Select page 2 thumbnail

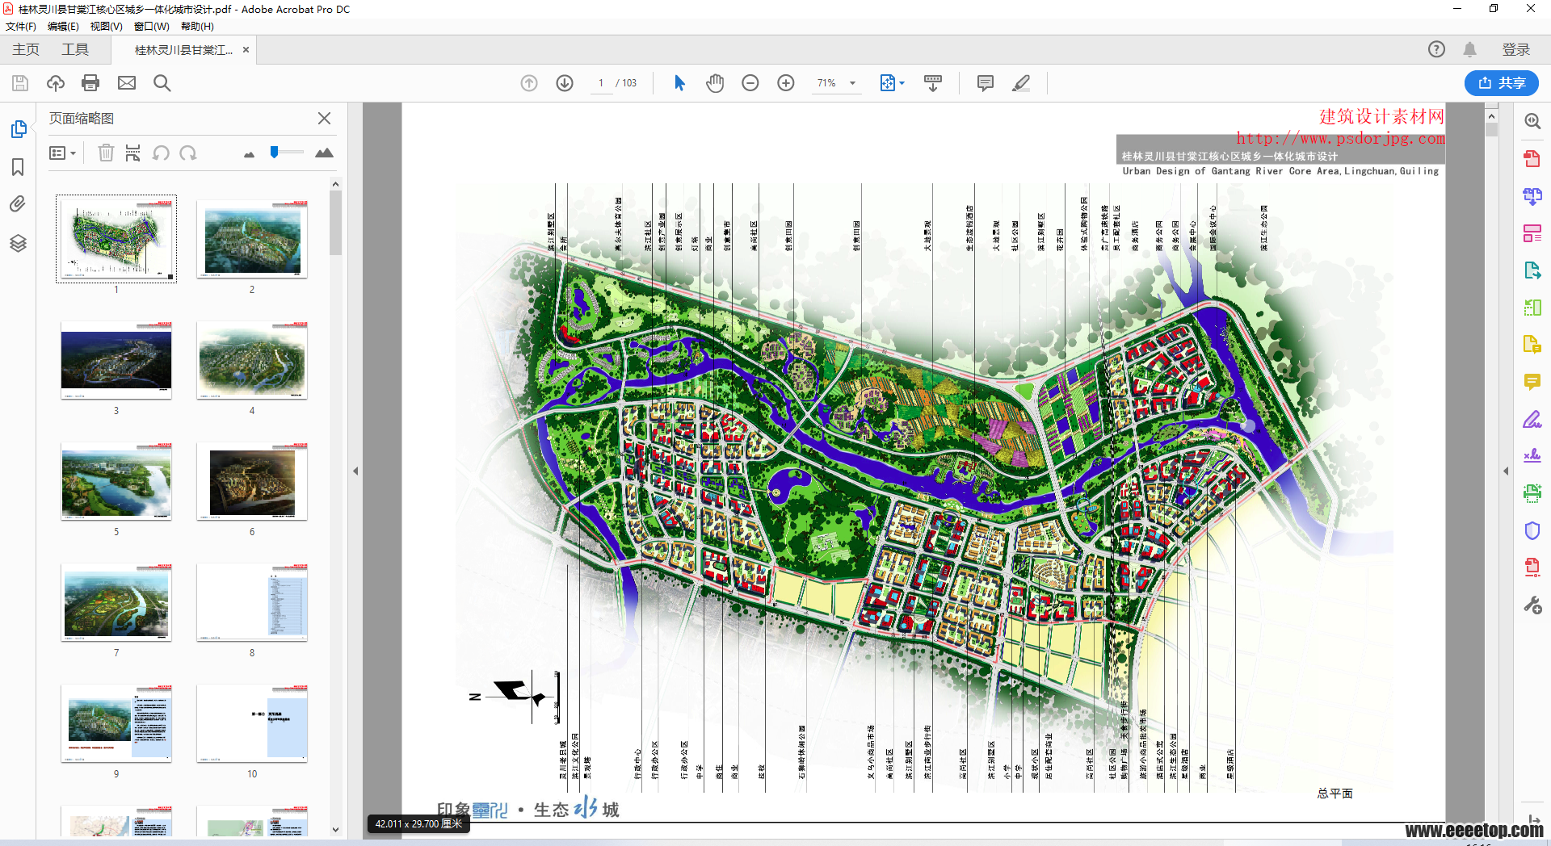coord(252,239)
